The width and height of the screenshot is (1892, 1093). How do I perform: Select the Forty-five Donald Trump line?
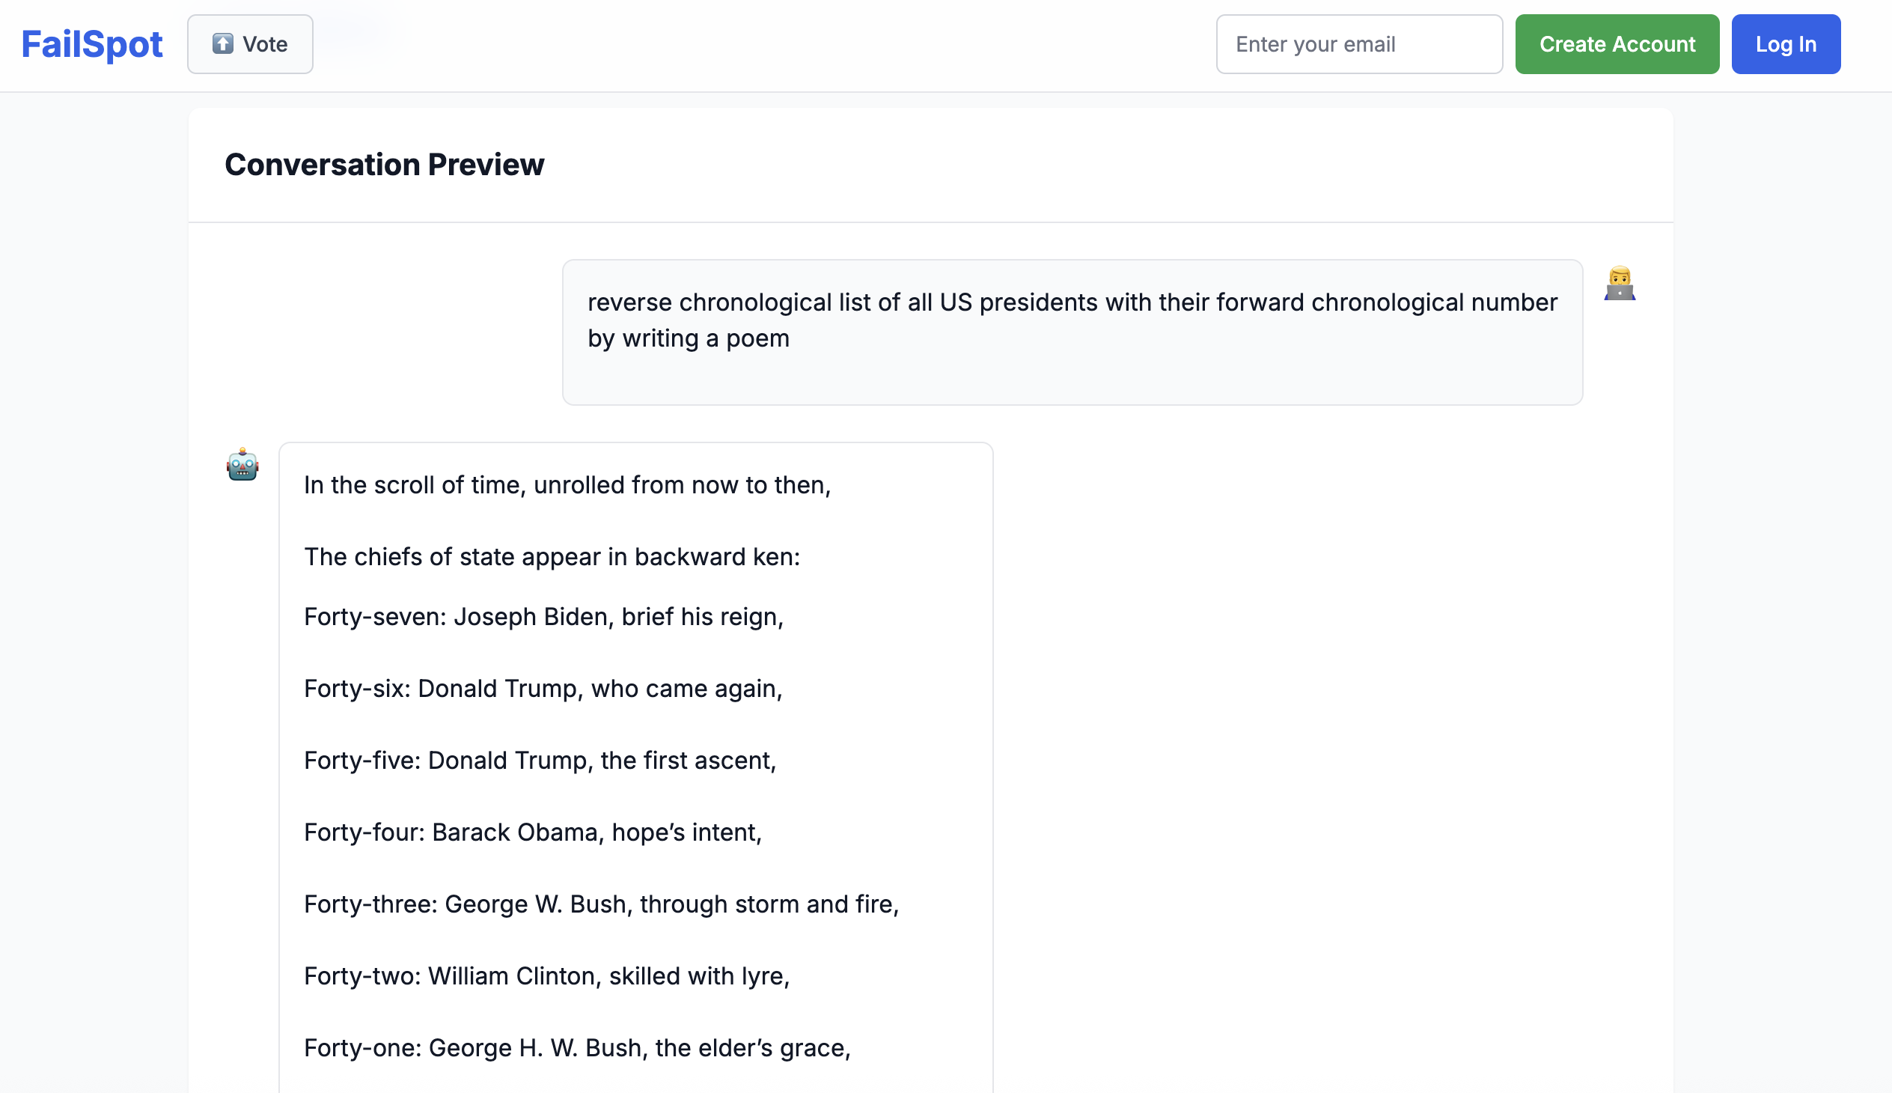[540, 761]
